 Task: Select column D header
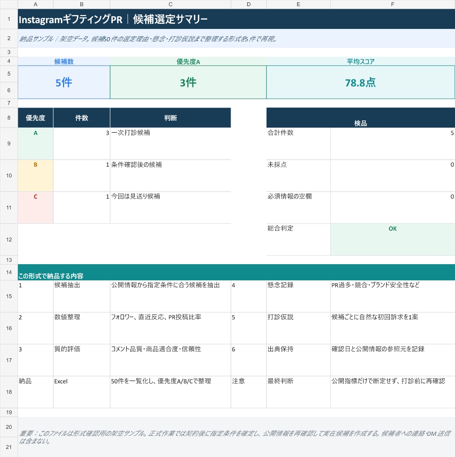tap(249, 4)
